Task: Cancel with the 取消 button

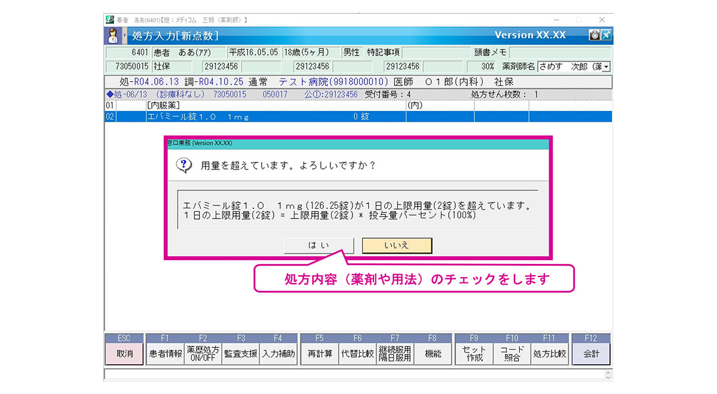Action: coord(124,354)
